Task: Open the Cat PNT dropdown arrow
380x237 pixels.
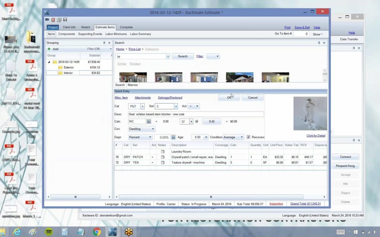Action: [x=142, y=106]
